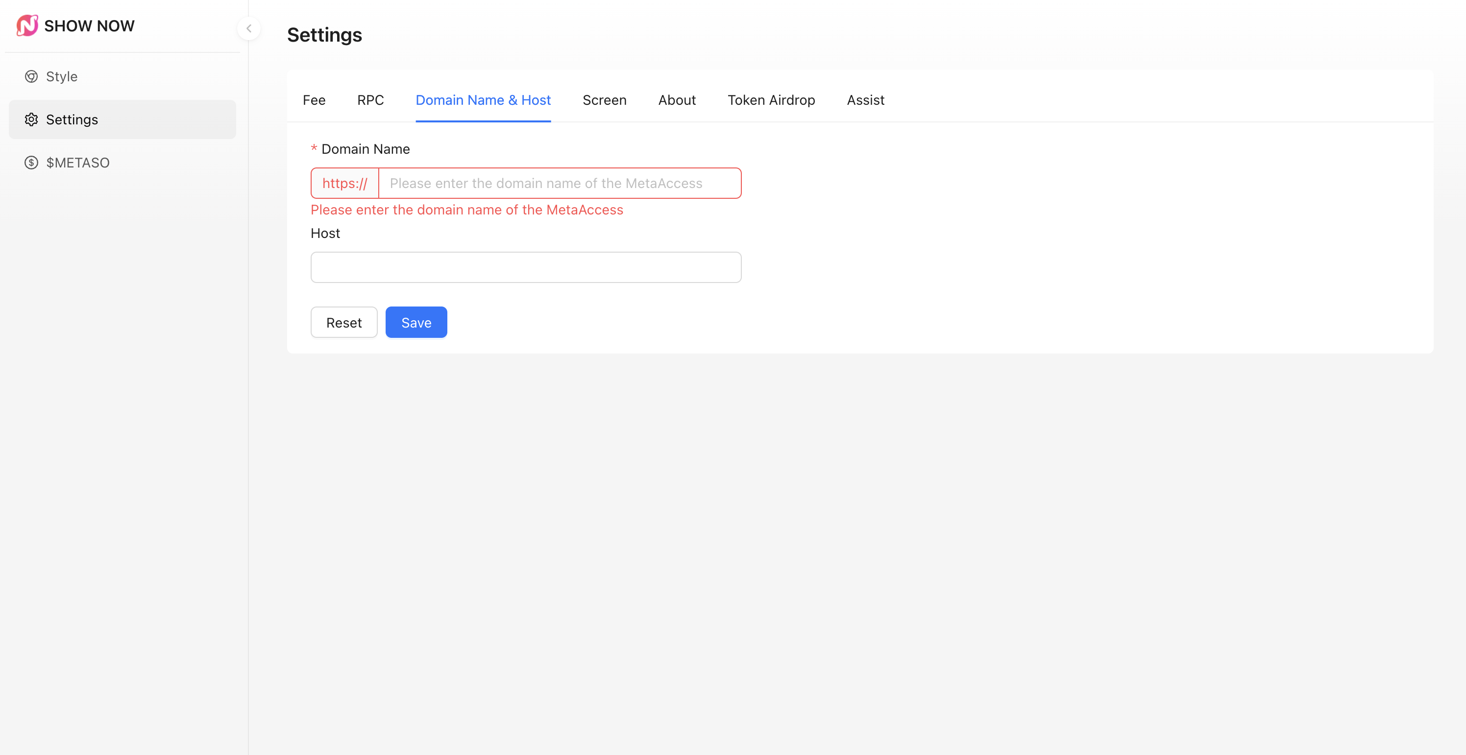Switch to the Assist tab
Screen dimensions: 1466x755
(865, 100)
